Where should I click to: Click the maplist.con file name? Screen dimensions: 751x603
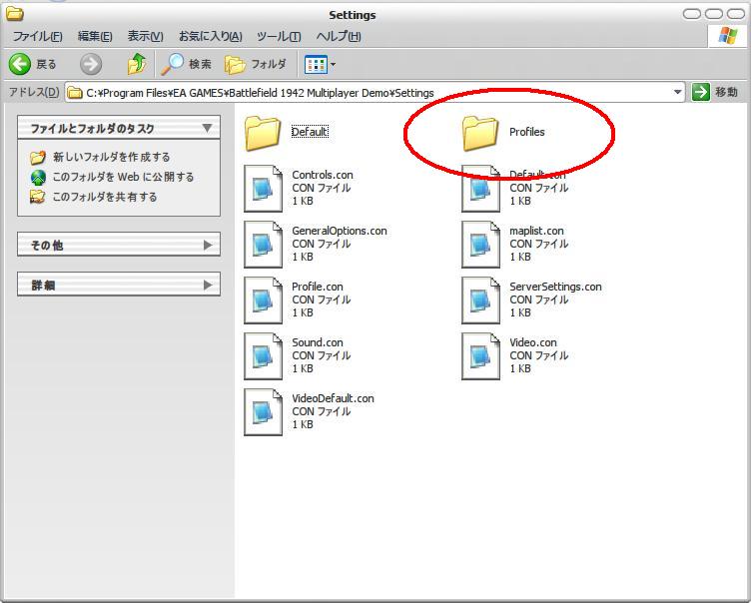(536, 231)
